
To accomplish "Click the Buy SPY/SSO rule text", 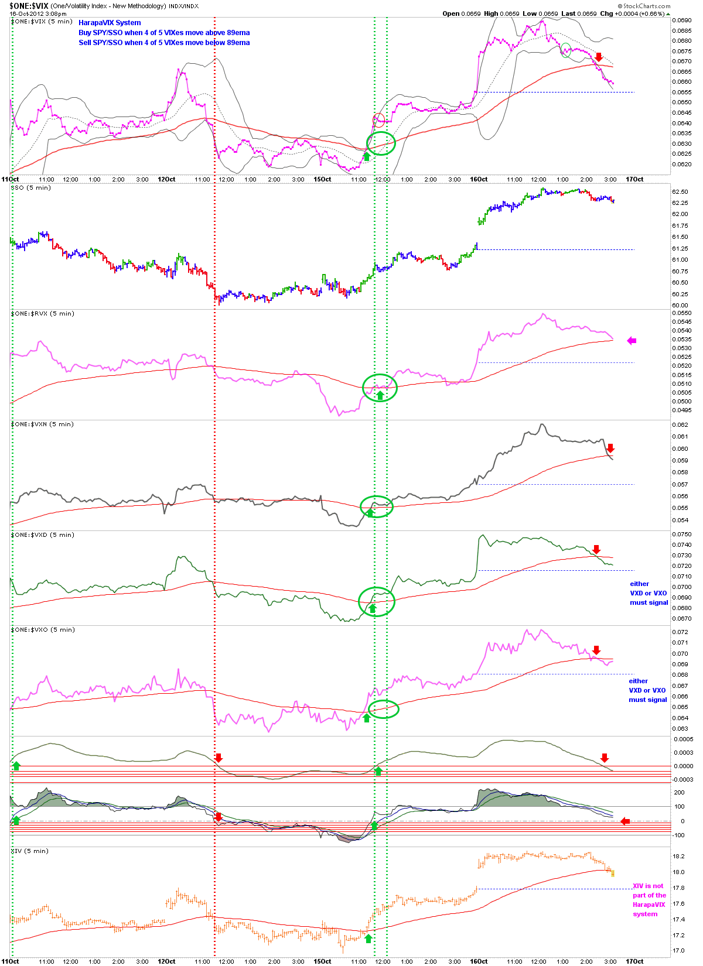I will 164,33.
